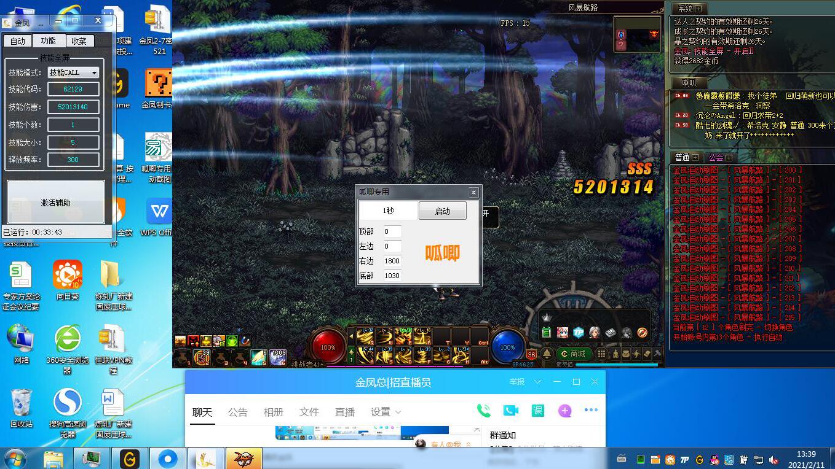Switch to the 收菜 tab in 金凤 tool
This screenshot has width=835, height=469.
[79, 41]
